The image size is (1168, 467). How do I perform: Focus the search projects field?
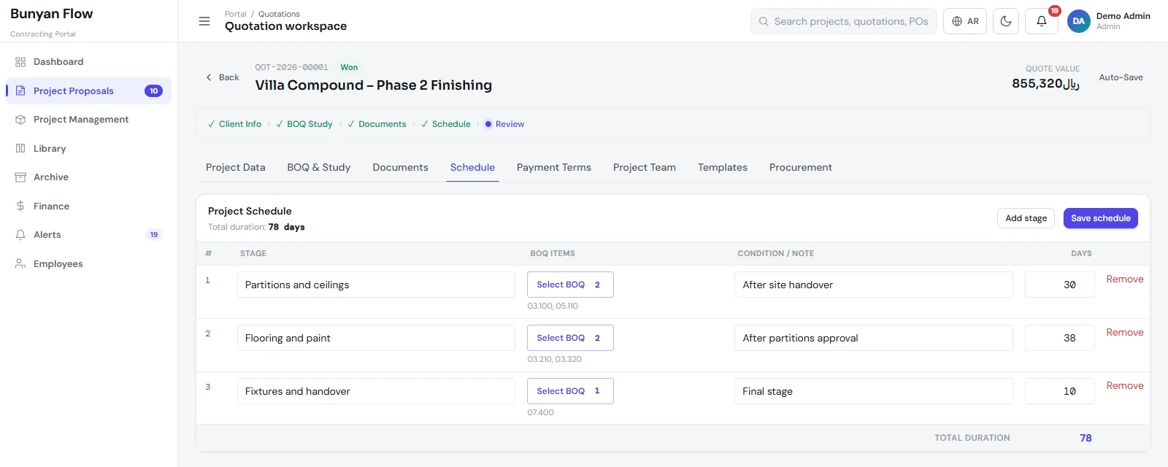[x=844, y=21]
